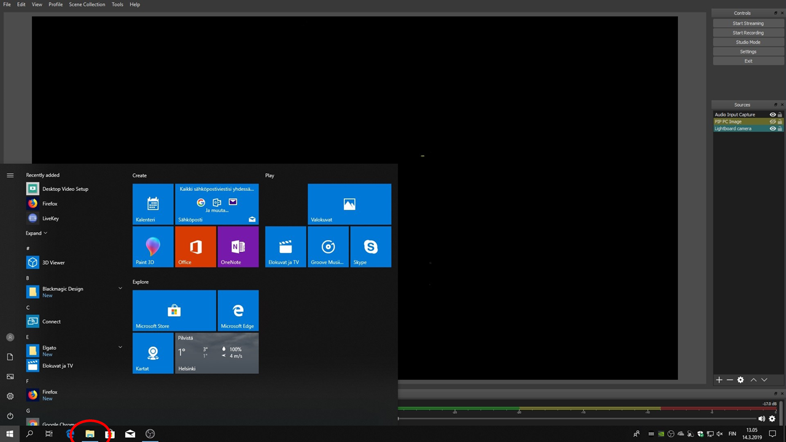Viewport: 786px width, 442px height.
Task: Expand the Elgato folder
Action: [x=120, y=347]
